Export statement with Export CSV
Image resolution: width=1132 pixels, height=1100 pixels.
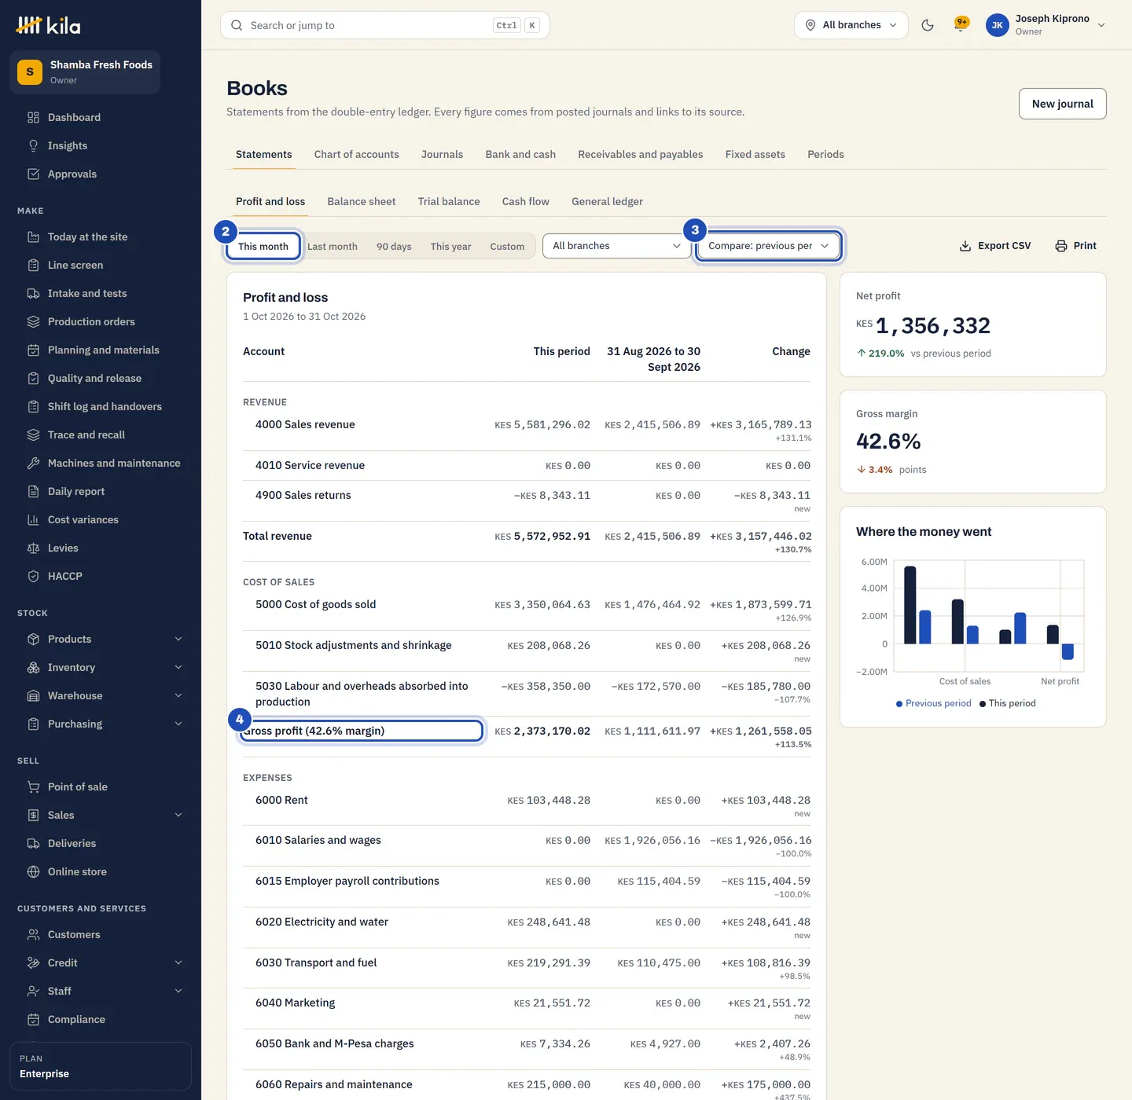(995, 246)
